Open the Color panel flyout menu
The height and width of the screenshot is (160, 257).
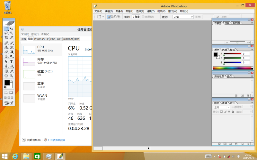(x=252, y=50)
